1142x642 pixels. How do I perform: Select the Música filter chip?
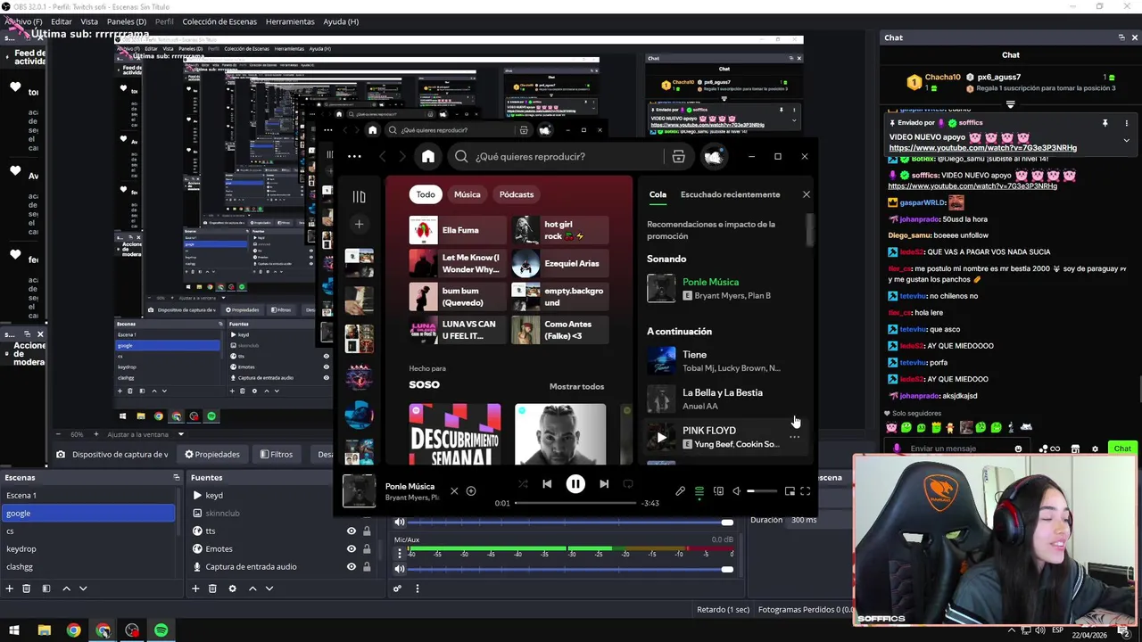[x=467, y=194]
